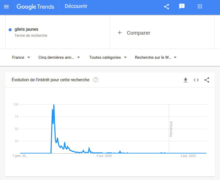Viewport: 220px width, 180px height.
Task: Expand the Toutes catégories dropdown
Action: click(108, 57)
